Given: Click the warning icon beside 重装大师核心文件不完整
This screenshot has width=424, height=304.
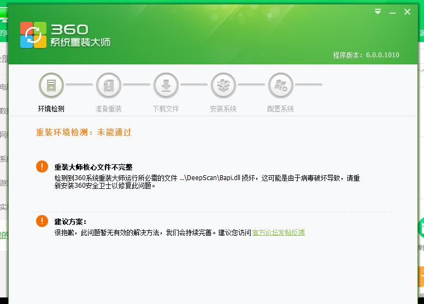Looking at the screenshot, I should point(42,166).
